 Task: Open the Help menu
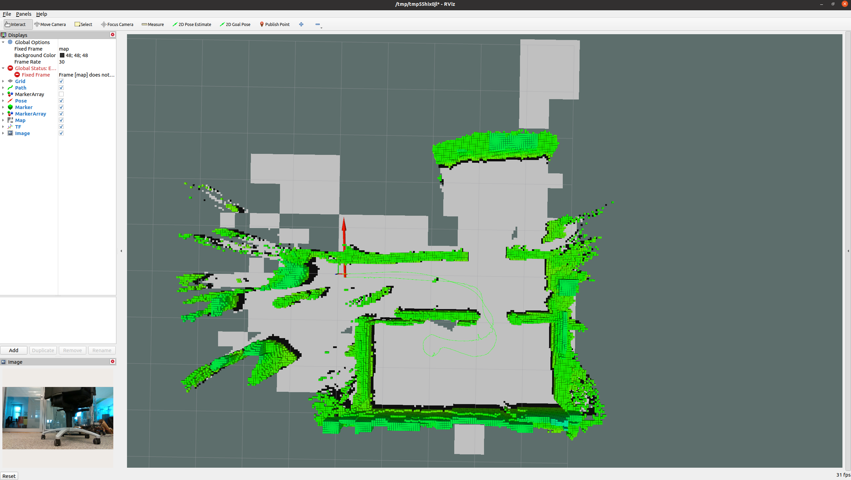41,14
